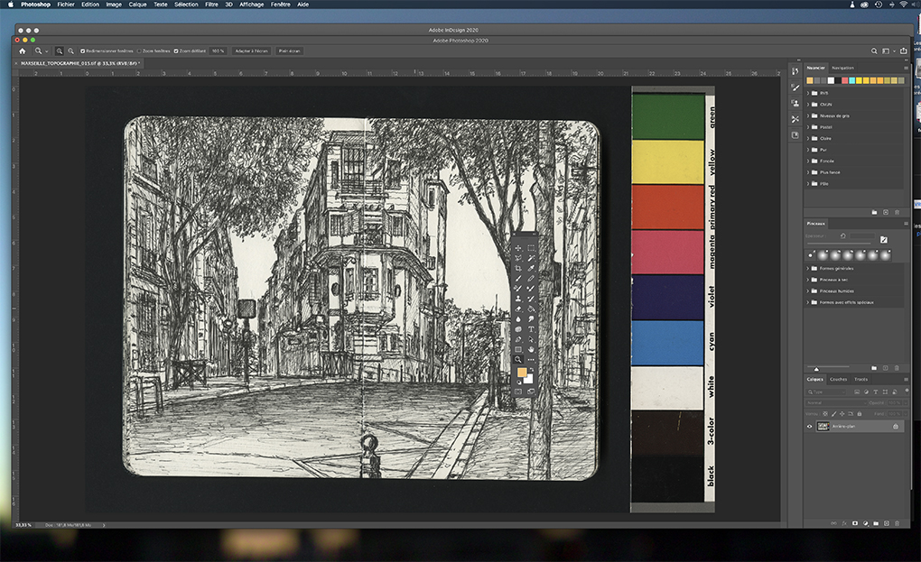Open the Pinceaux panel menu icon

906,224
